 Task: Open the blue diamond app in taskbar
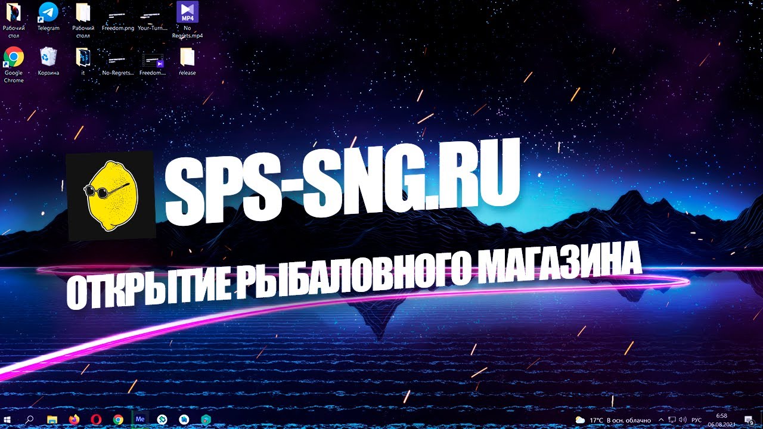click(162, 419)
